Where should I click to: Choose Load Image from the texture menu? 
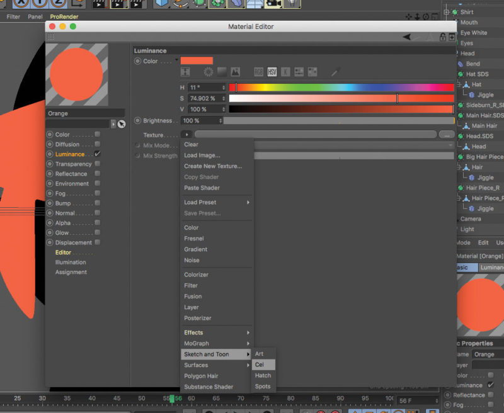(x=202, y=155)
